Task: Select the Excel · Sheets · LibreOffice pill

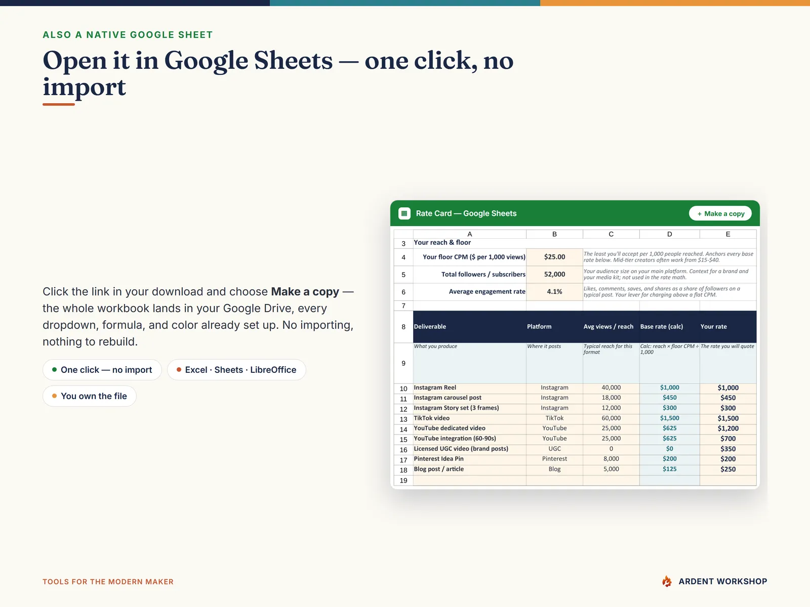Action: coord(236,370)
